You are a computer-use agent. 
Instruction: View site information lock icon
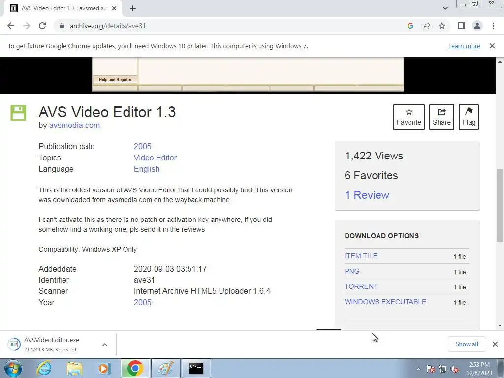click(x=62, y=26)
